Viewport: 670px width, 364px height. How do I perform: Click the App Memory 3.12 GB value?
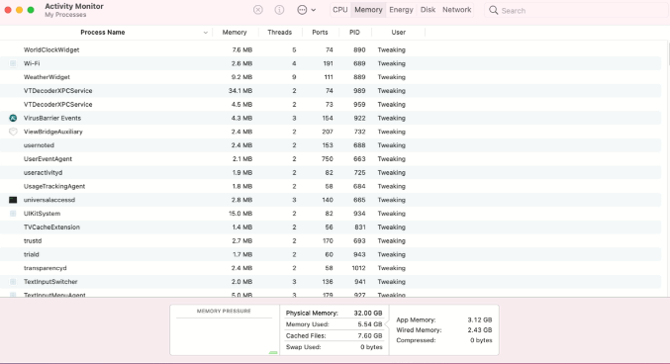[479, 319]
